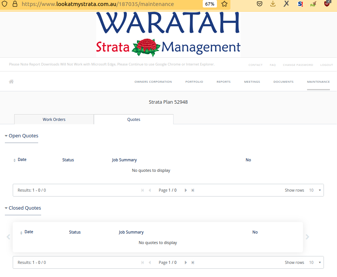Open the FAQ link

pos(273,65)
